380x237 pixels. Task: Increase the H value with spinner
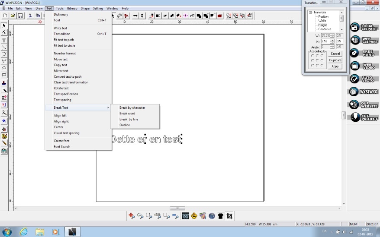click(x=332, y=40)
